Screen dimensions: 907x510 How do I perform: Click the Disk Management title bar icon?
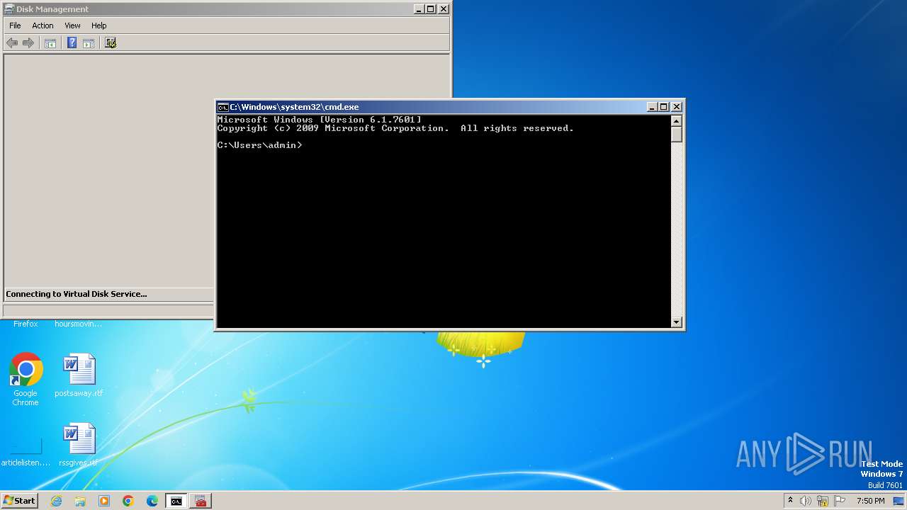9,9
